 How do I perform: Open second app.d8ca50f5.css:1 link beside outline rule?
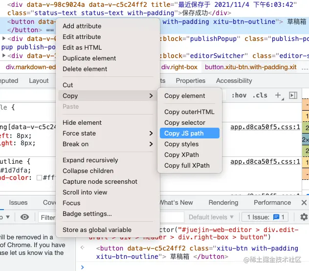point(265,162)
